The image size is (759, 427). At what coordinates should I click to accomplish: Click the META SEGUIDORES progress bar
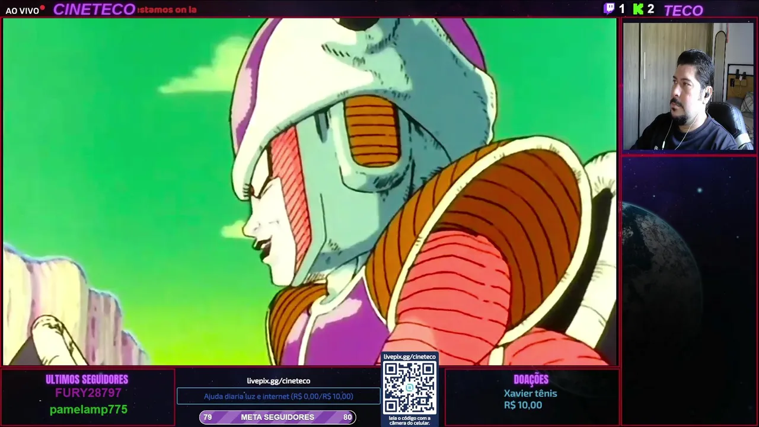tap(278, 417)
